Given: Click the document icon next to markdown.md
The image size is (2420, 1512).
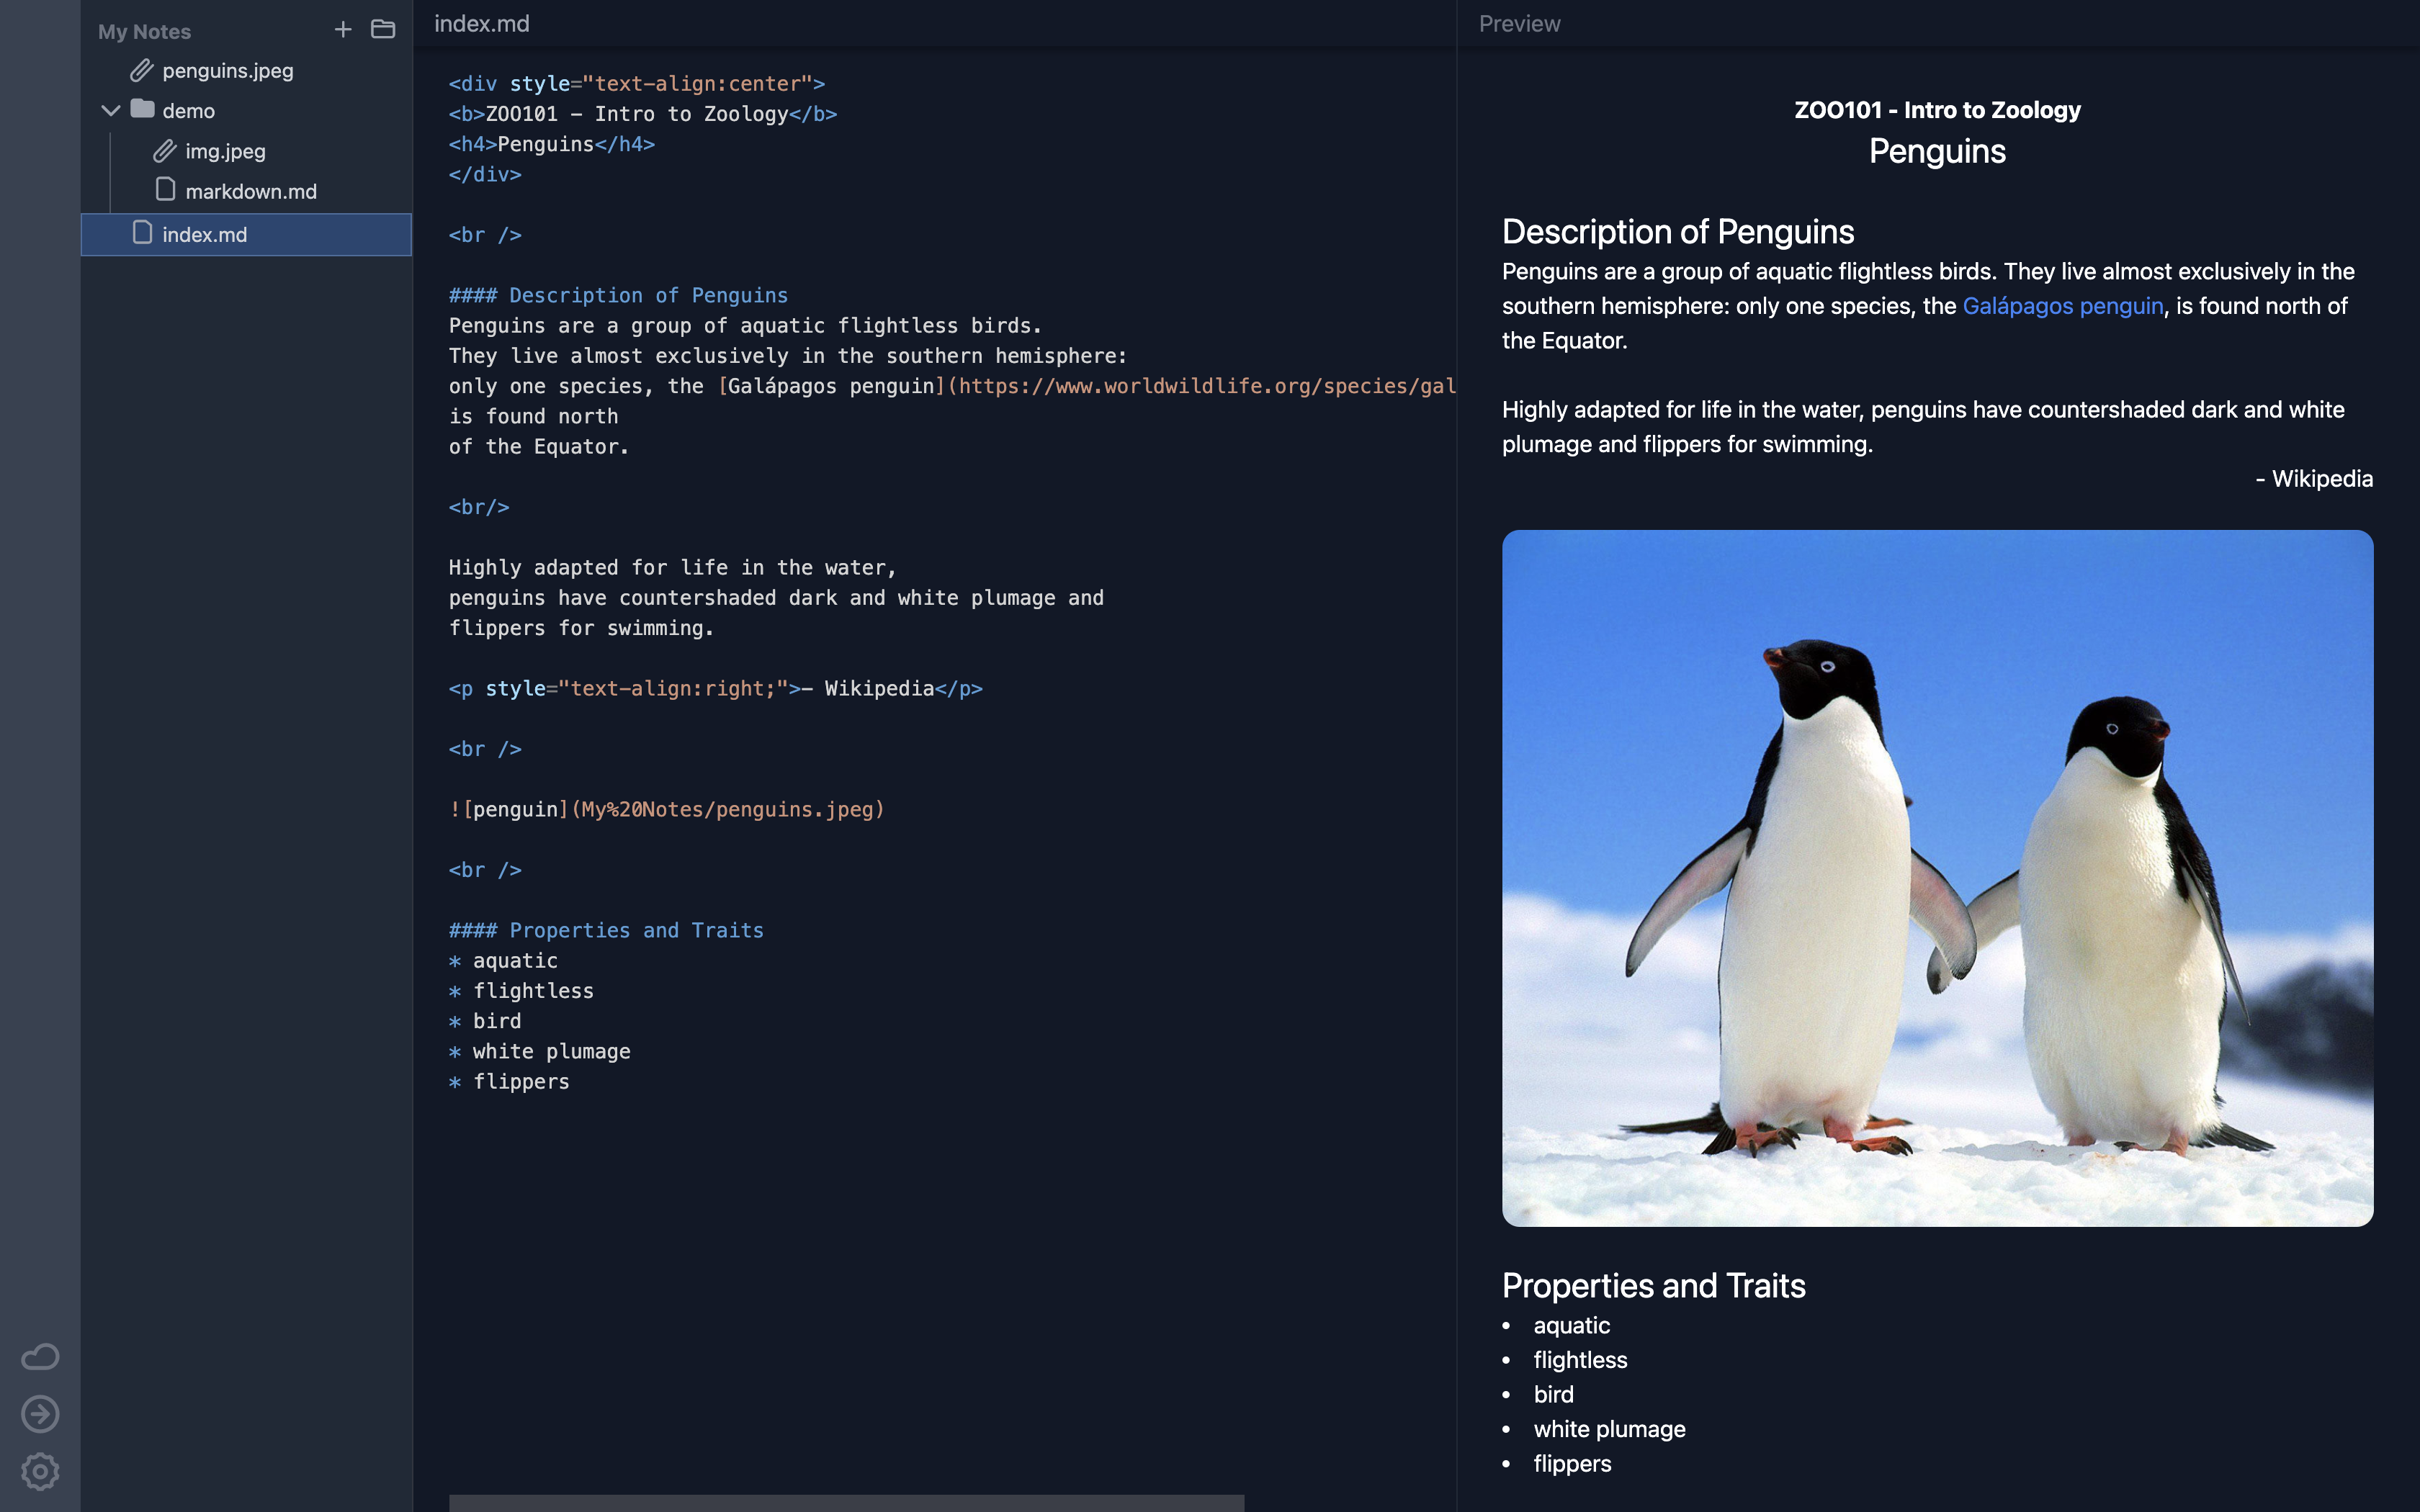Looking at the screenshot, I should click(166, 190).
